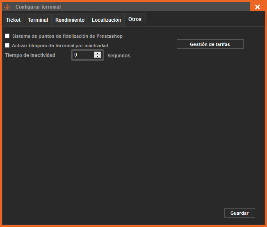267x227 pixels.
Task: Close the Configurar terminal window
Action: 258,7
